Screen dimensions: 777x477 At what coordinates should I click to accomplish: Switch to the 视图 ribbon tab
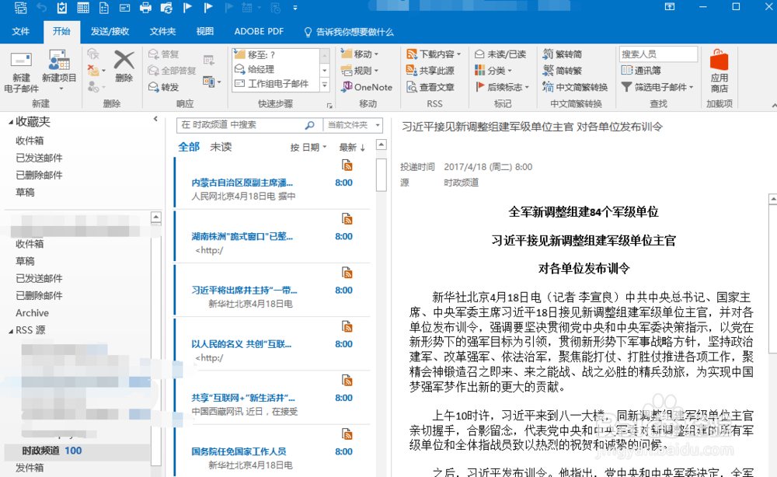(204, 32)
